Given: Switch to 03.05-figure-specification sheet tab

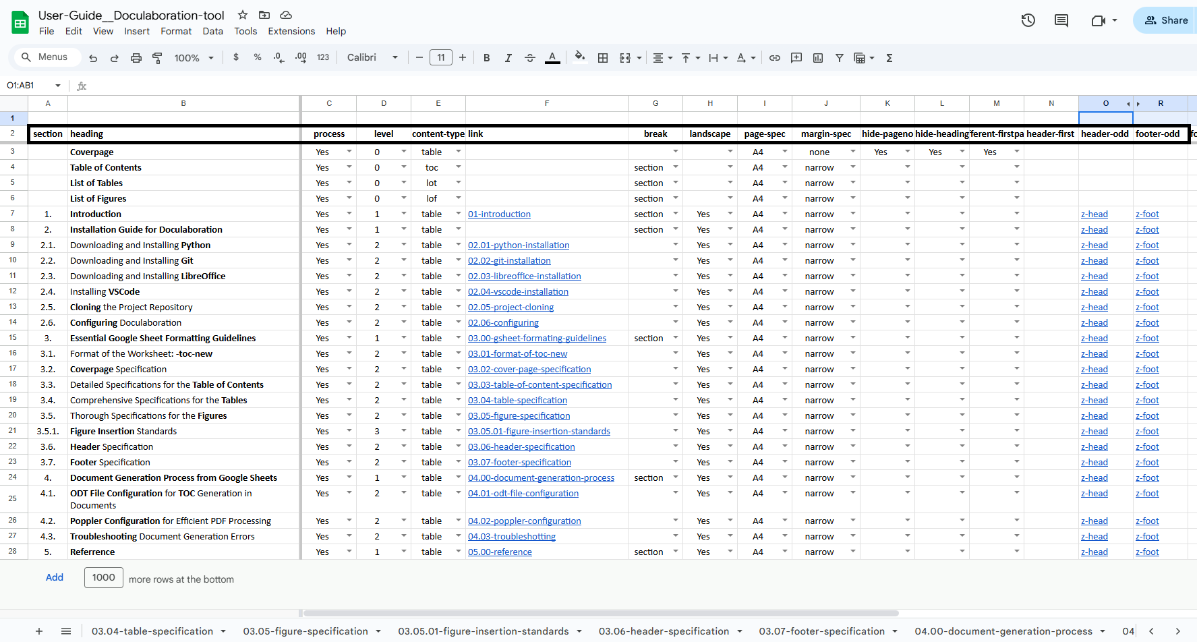Looking at the screenshot, I should pyautogui.click(x=305, y=631).
